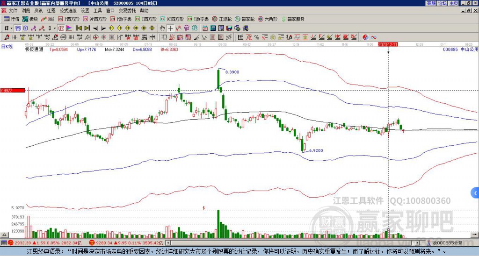This screenshot has height=256, width=479.
Task: Click the triangle button by volume panel
Action: (x=4, y=235)
